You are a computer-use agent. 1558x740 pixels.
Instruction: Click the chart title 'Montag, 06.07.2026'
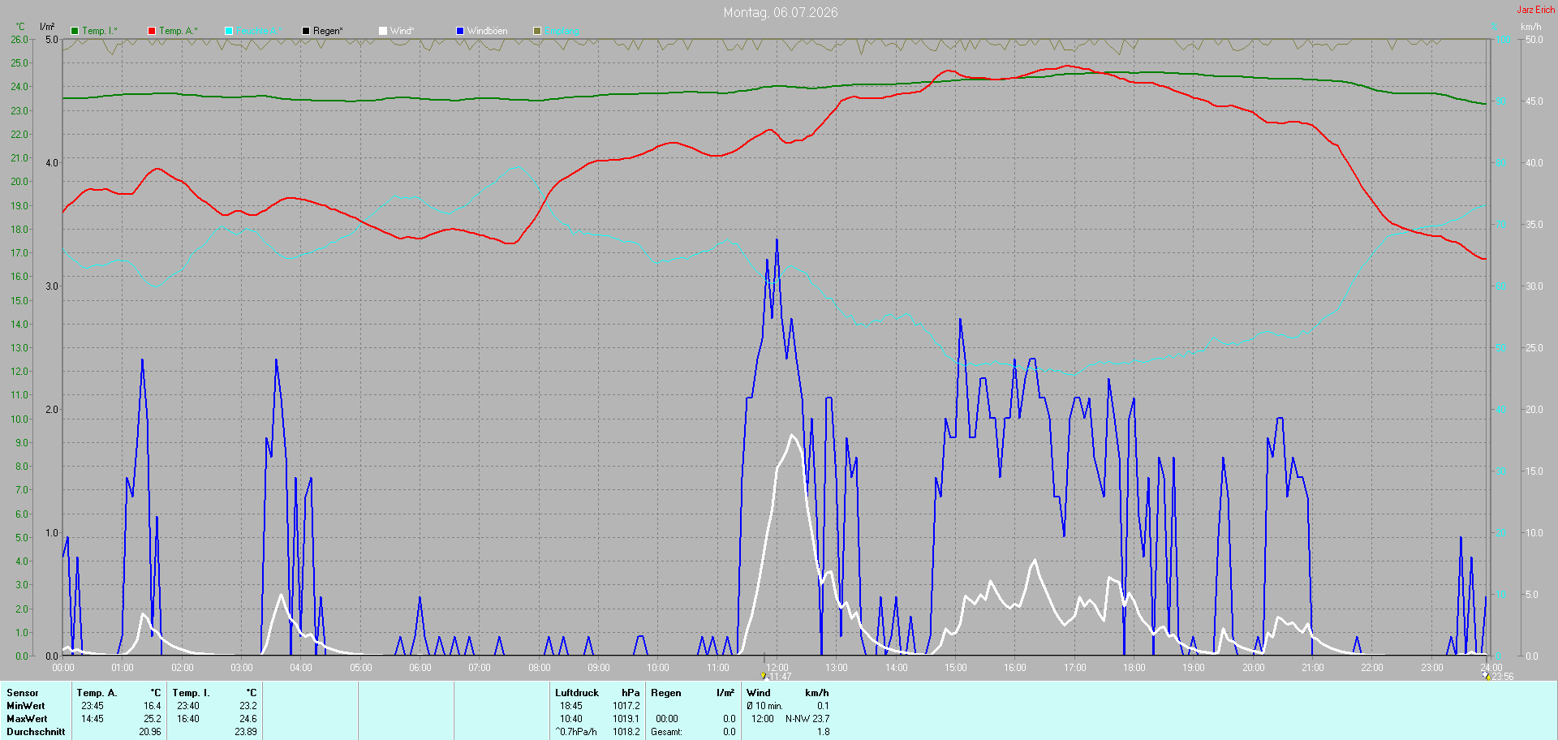[781, 12]
